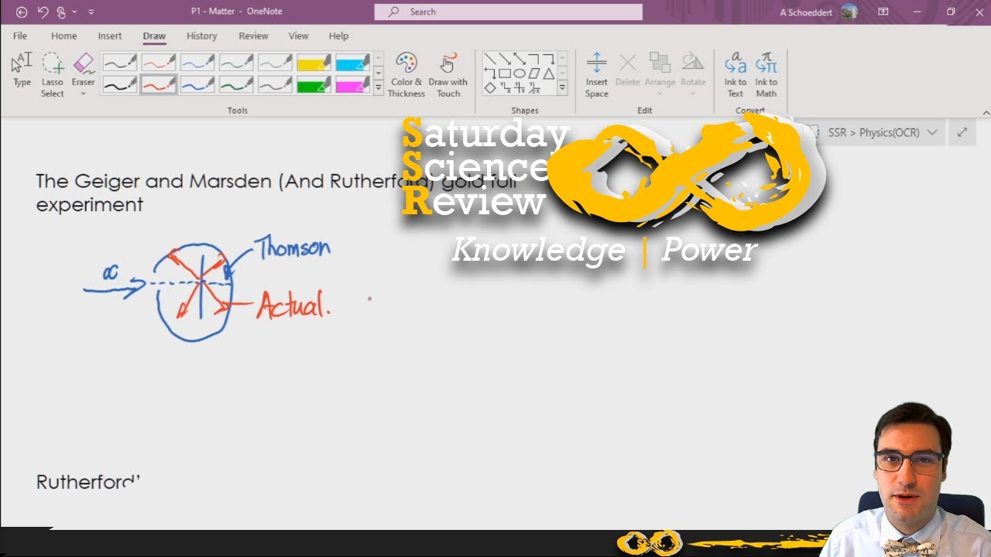Switch to the History tab

(x=201, y=36)
